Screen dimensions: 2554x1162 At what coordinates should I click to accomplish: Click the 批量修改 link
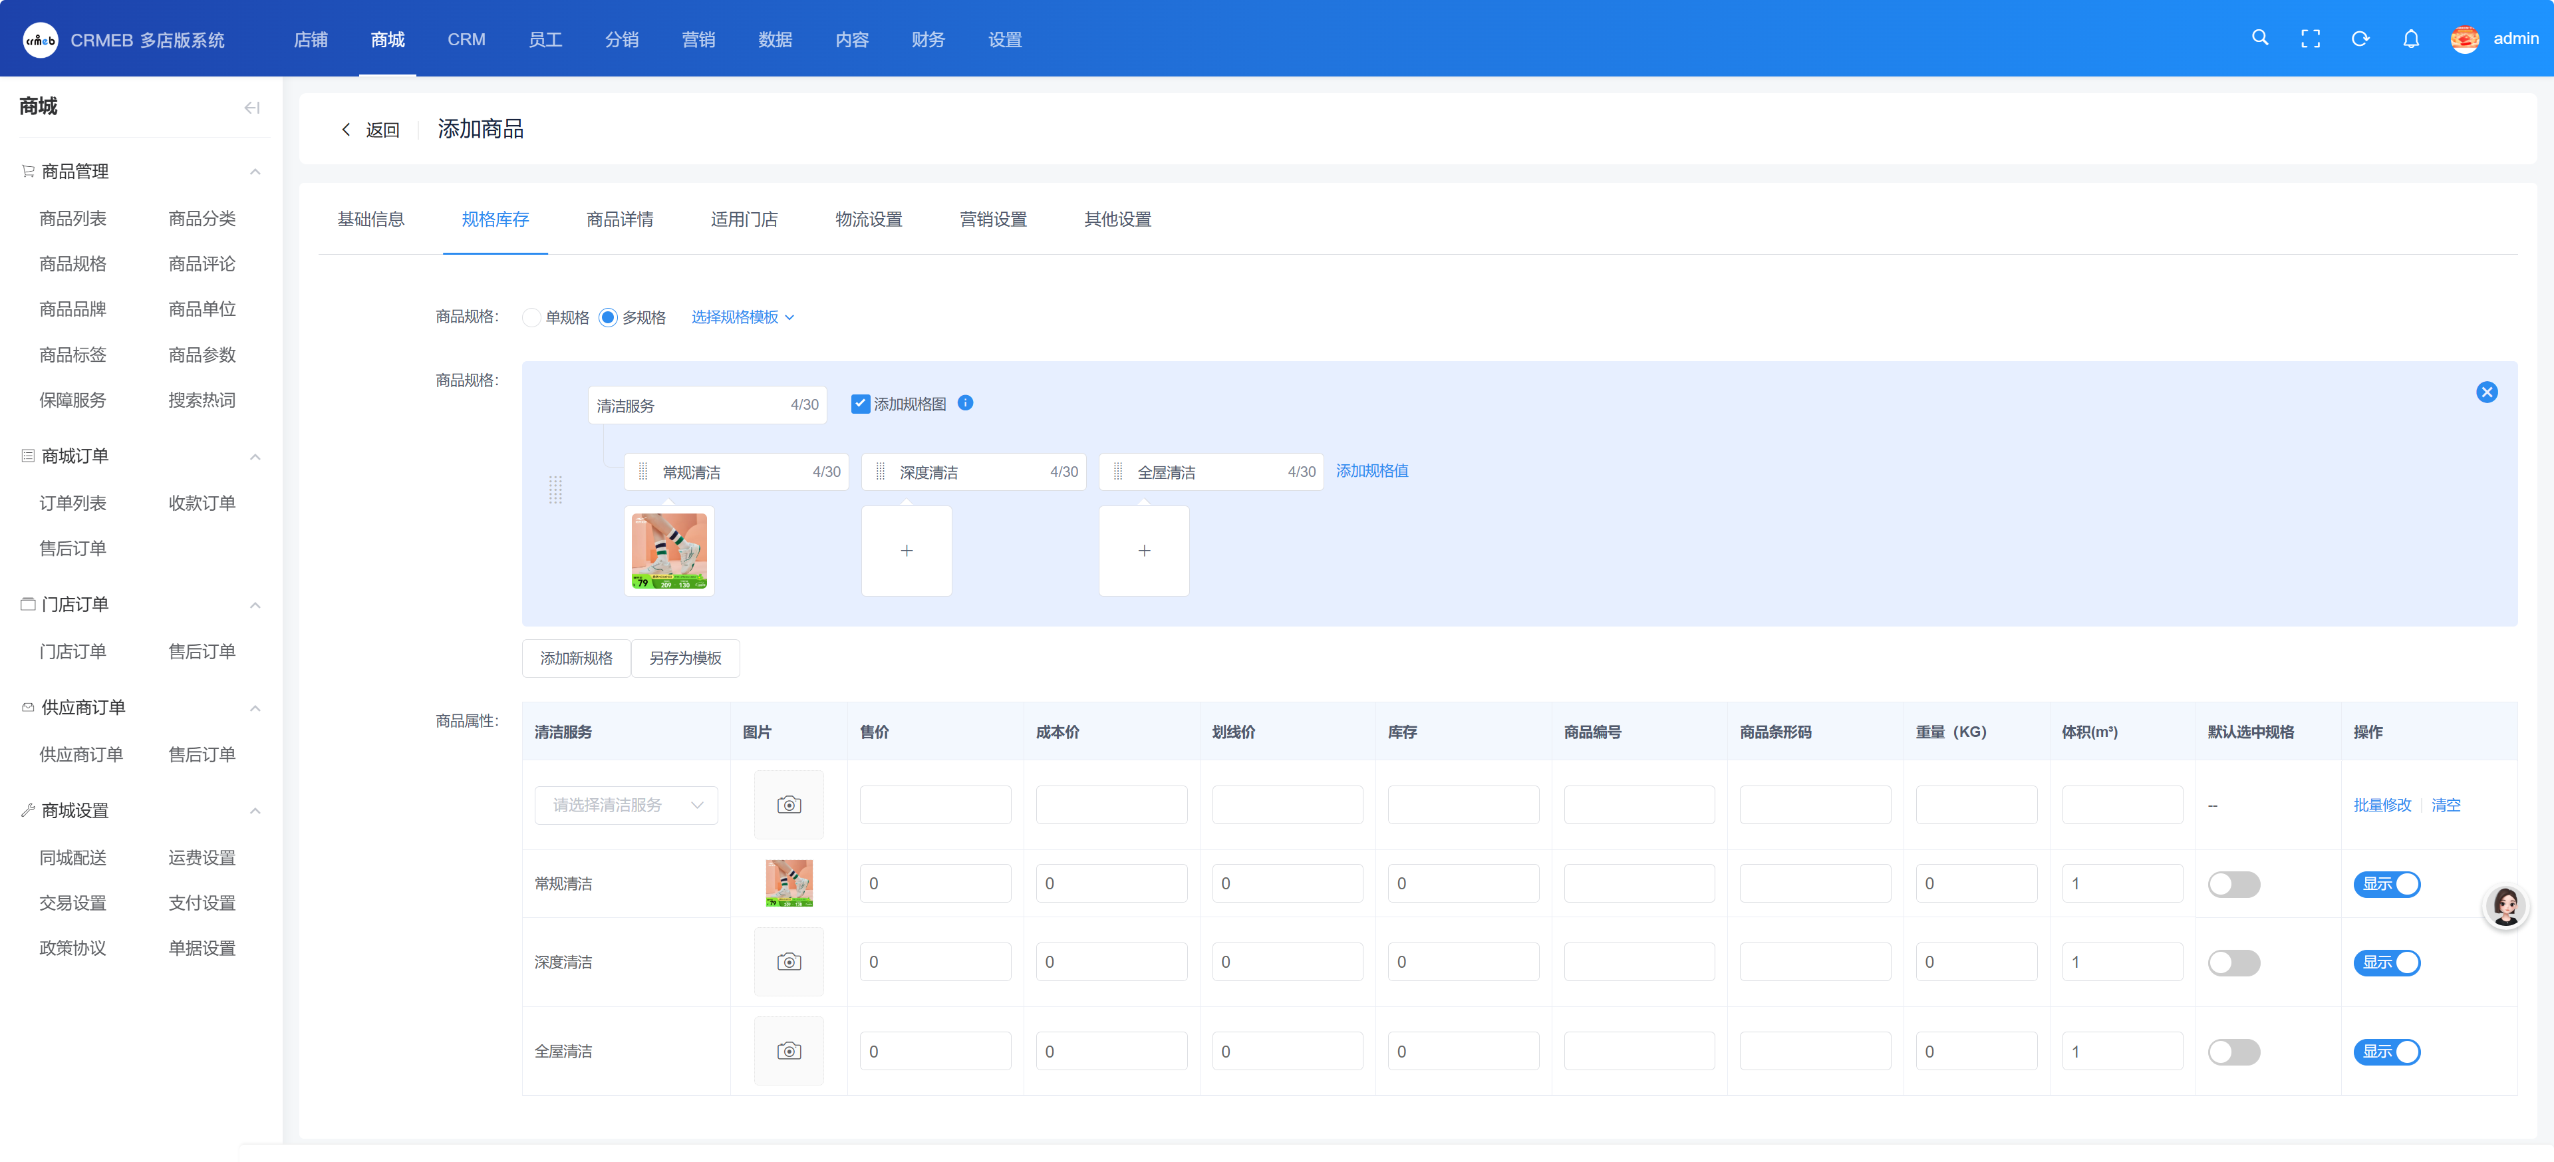(x=2382, y=805)
